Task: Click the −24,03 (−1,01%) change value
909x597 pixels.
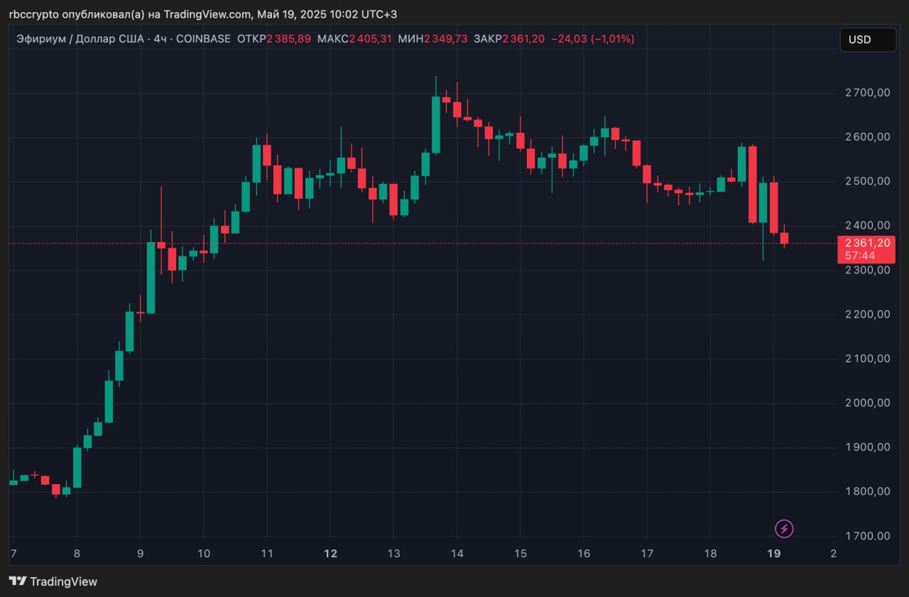Action: pyautogui.click(x=593, y=39)
